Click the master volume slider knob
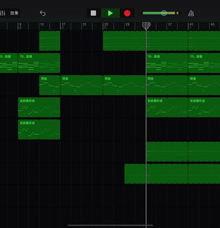The width and height of the screenshot is (220, 228). (164, 13)
